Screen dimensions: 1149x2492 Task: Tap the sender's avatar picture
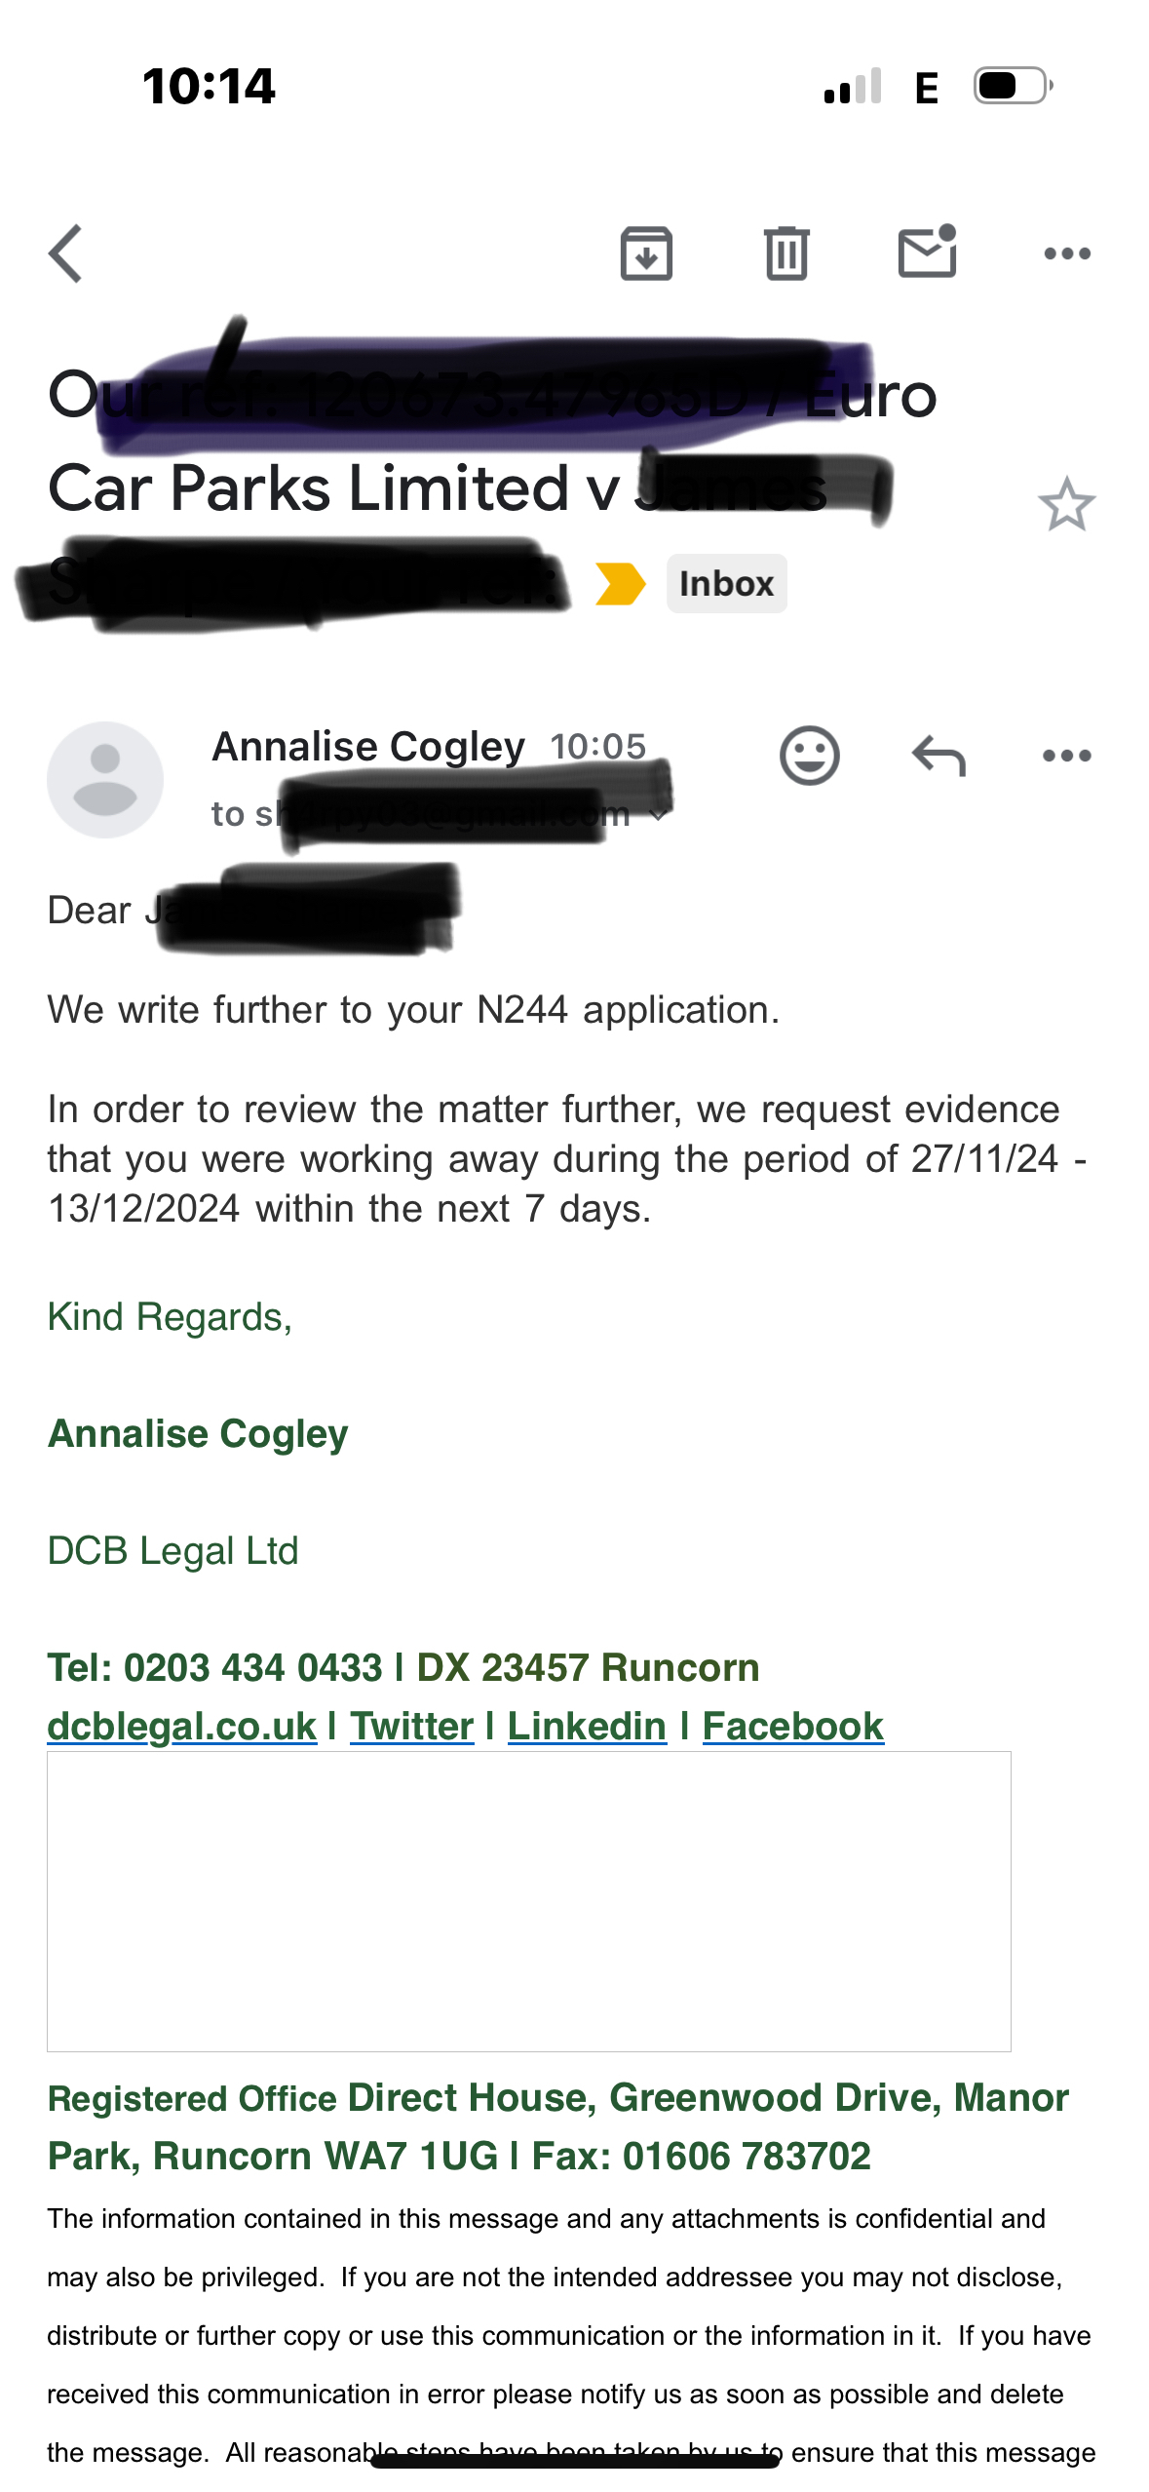tap(105, 780)
